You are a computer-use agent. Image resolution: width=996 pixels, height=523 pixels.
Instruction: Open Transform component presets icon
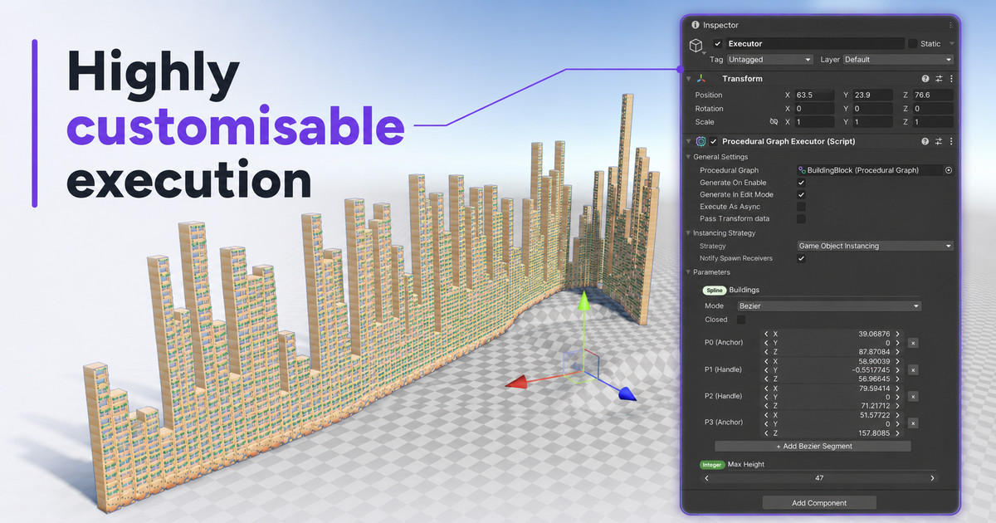click(939, 79)
